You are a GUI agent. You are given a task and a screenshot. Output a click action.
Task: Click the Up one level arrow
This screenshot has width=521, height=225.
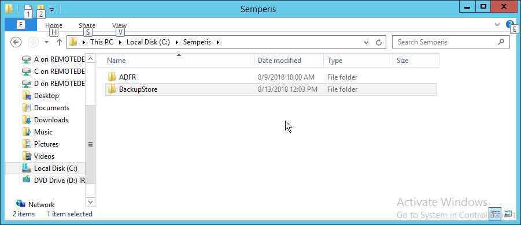point(60,42)
